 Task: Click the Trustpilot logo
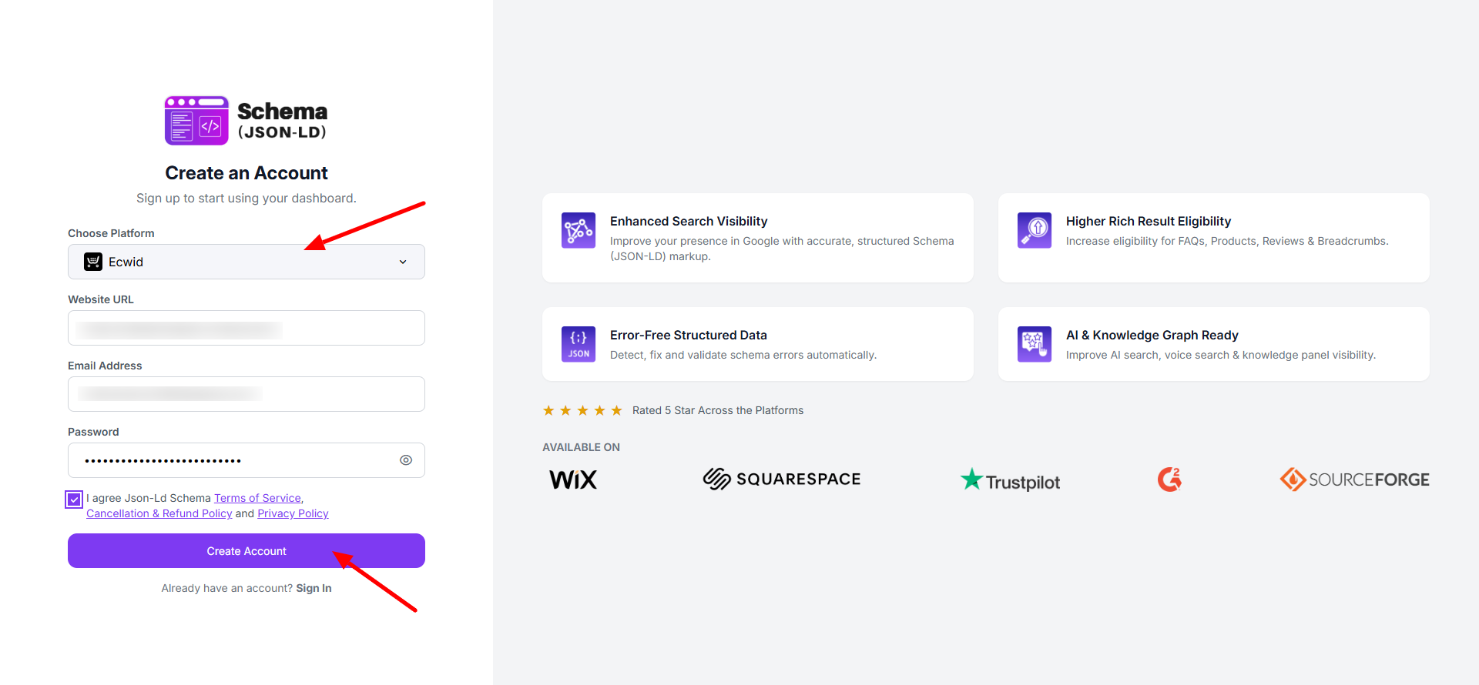pos(1010,480)
